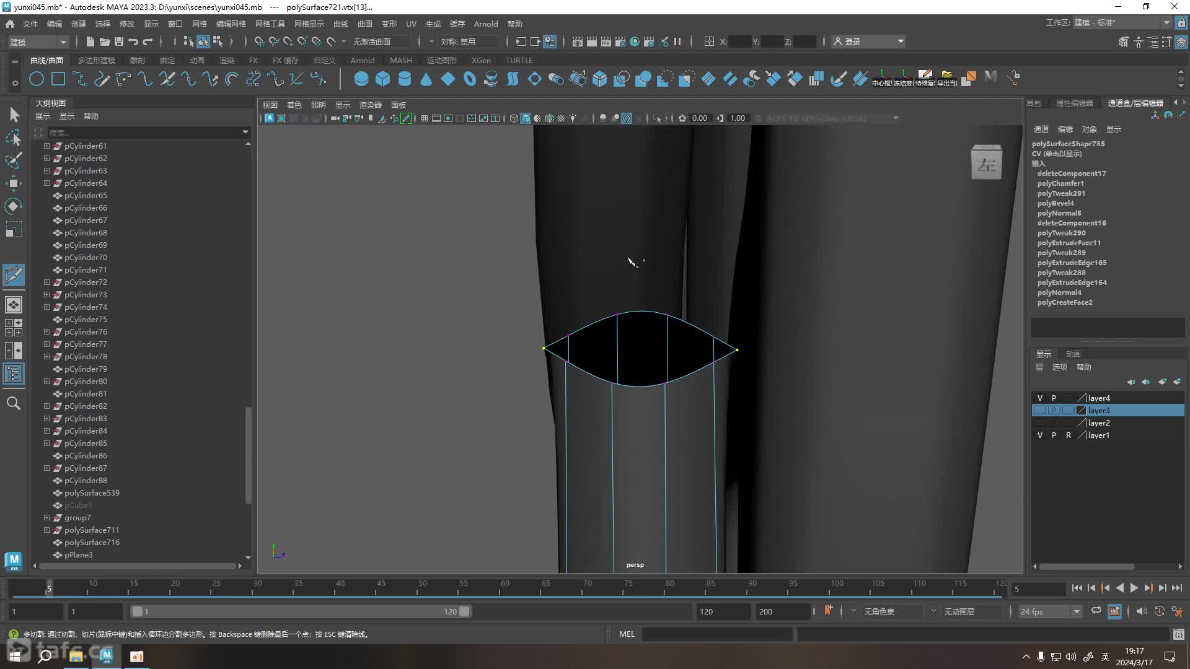Open the outliner search filter dropdown
The image size is (1190, 669).
point(245,132)
